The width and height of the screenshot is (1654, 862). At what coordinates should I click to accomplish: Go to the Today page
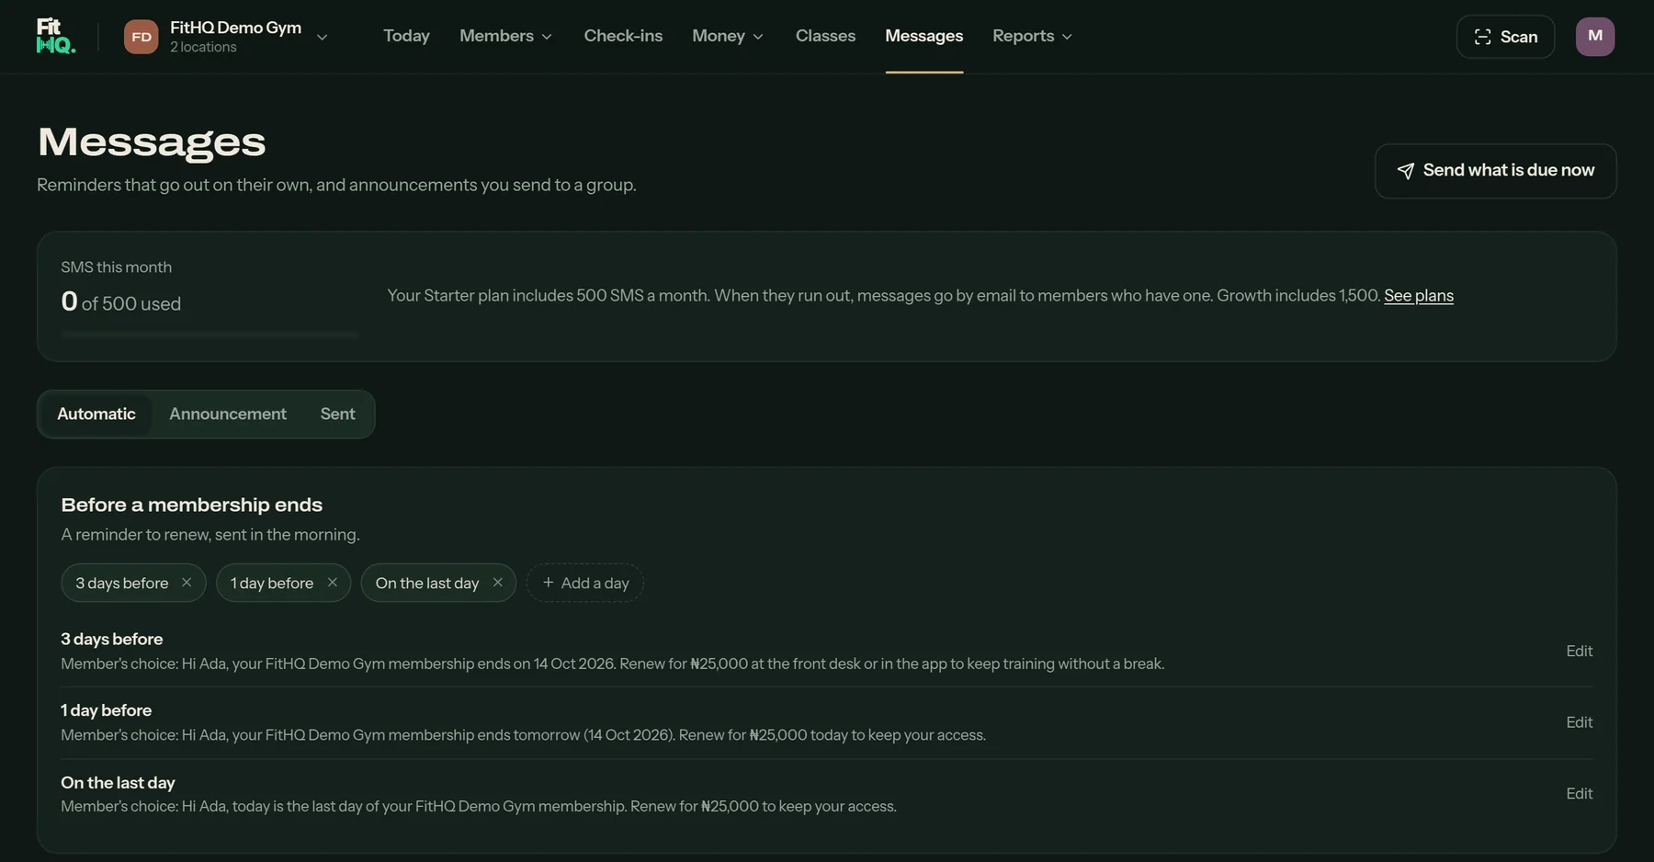pyautogui.click(x=406, y=36)
